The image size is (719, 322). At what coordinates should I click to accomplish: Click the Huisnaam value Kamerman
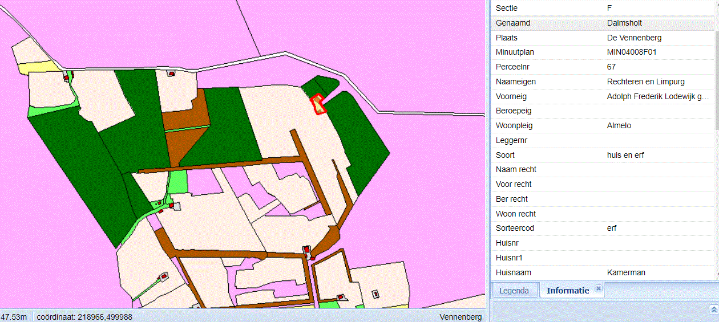click(626, 272)
